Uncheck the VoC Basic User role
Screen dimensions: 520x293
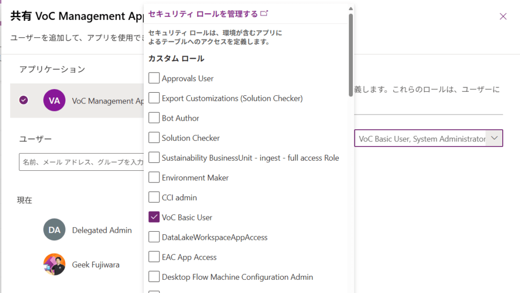(x=154, y=217)
